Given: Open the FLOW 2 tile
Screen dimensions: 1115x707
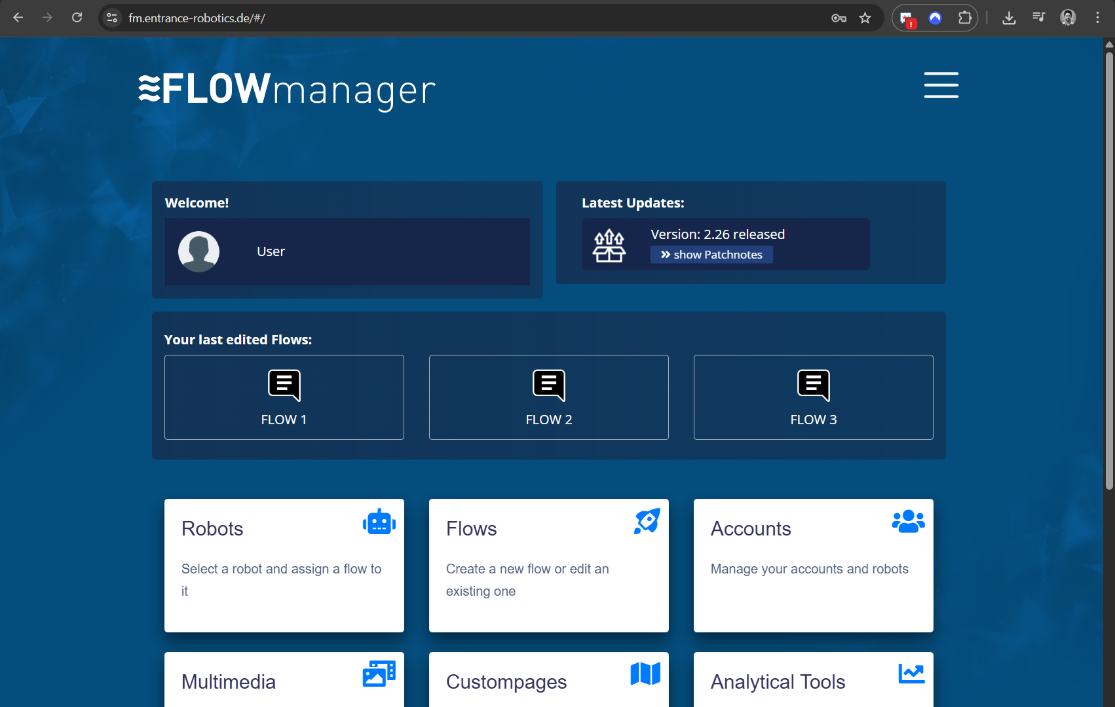Looking at the screenshot, I should [x=548, y=397].
